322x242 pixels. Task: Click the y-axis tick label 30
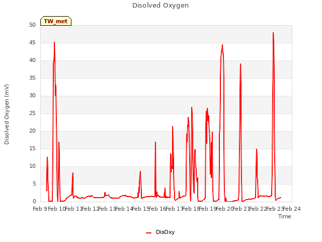[32, 96]
